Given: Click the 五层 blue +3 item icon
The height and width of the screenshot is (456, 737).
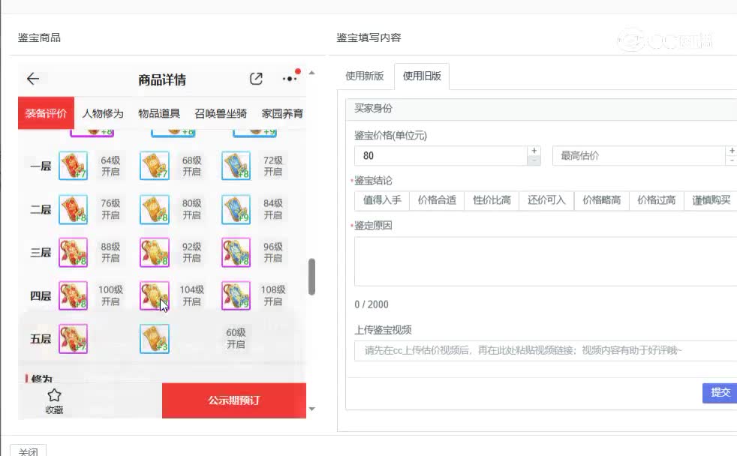Looking at the screenshot, I should [x=154, y=338].
